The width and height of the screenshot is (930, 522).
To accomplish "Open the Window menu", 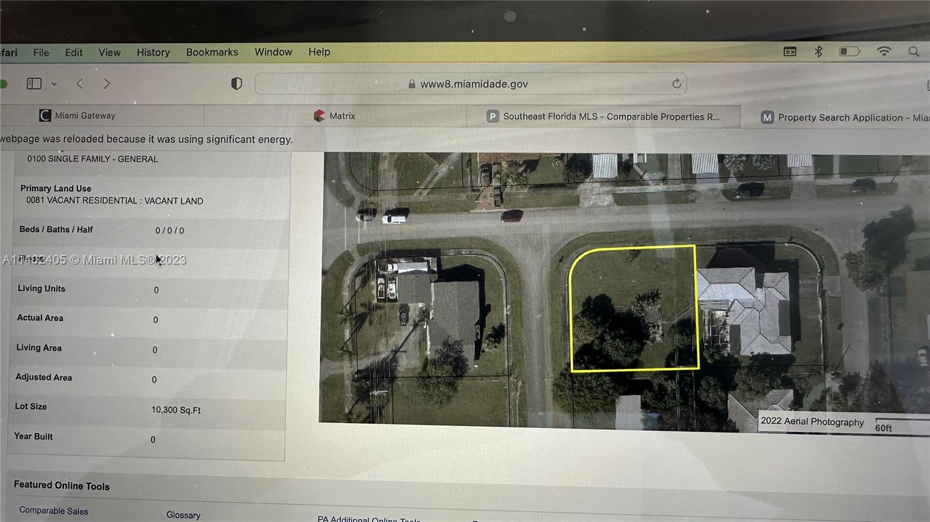I will (x=273, y=52).
